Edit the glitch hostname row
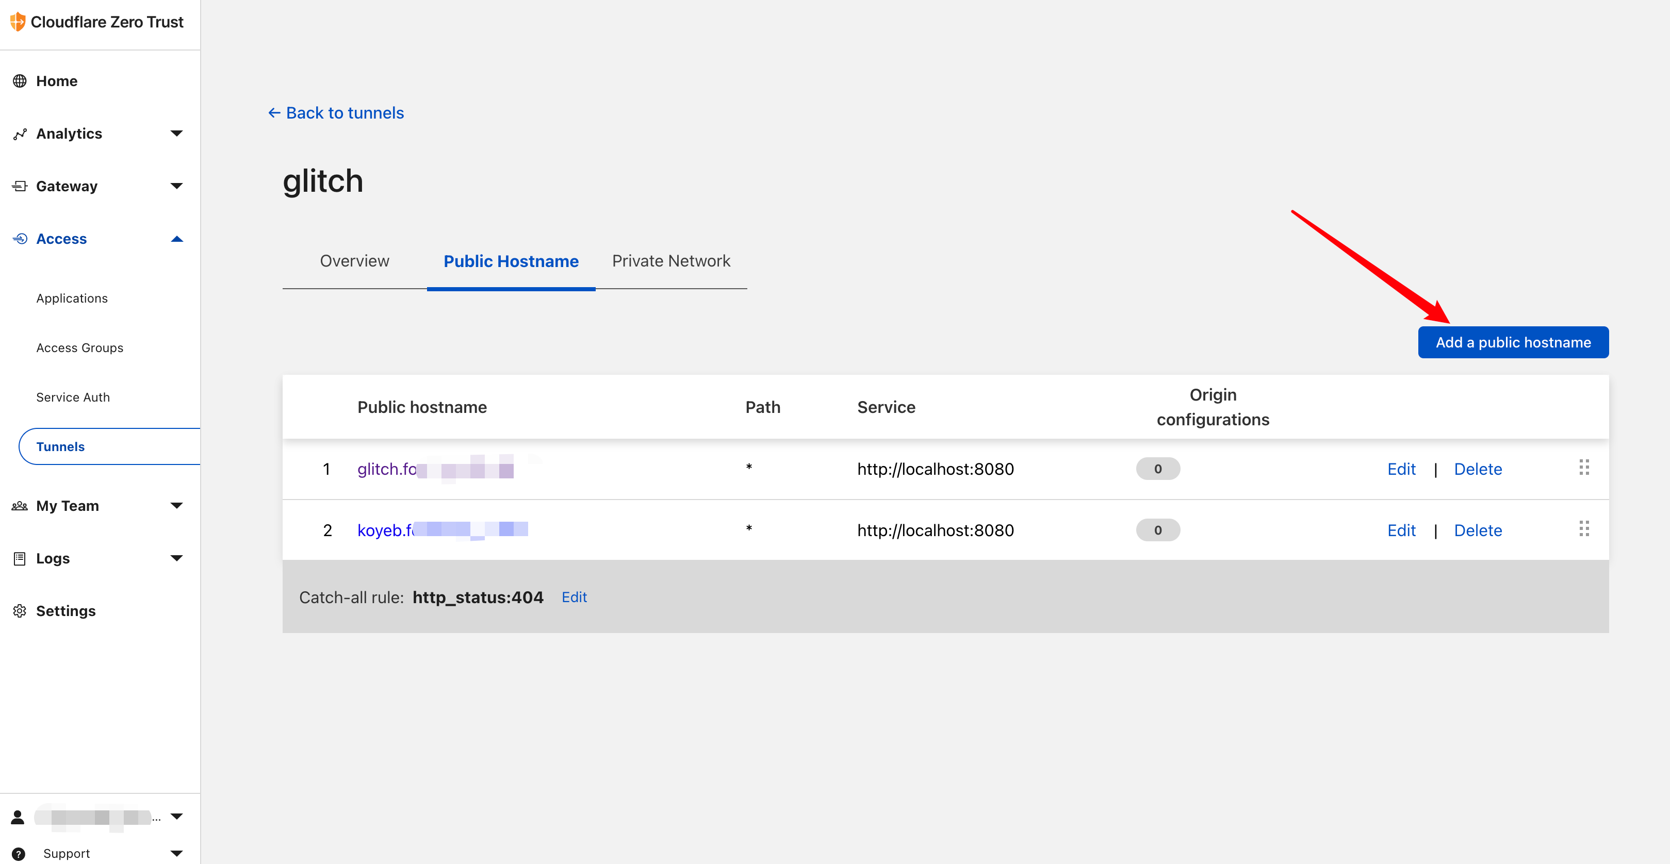The height and width of the screenshot is (864, 1670). coord(1402,469)
